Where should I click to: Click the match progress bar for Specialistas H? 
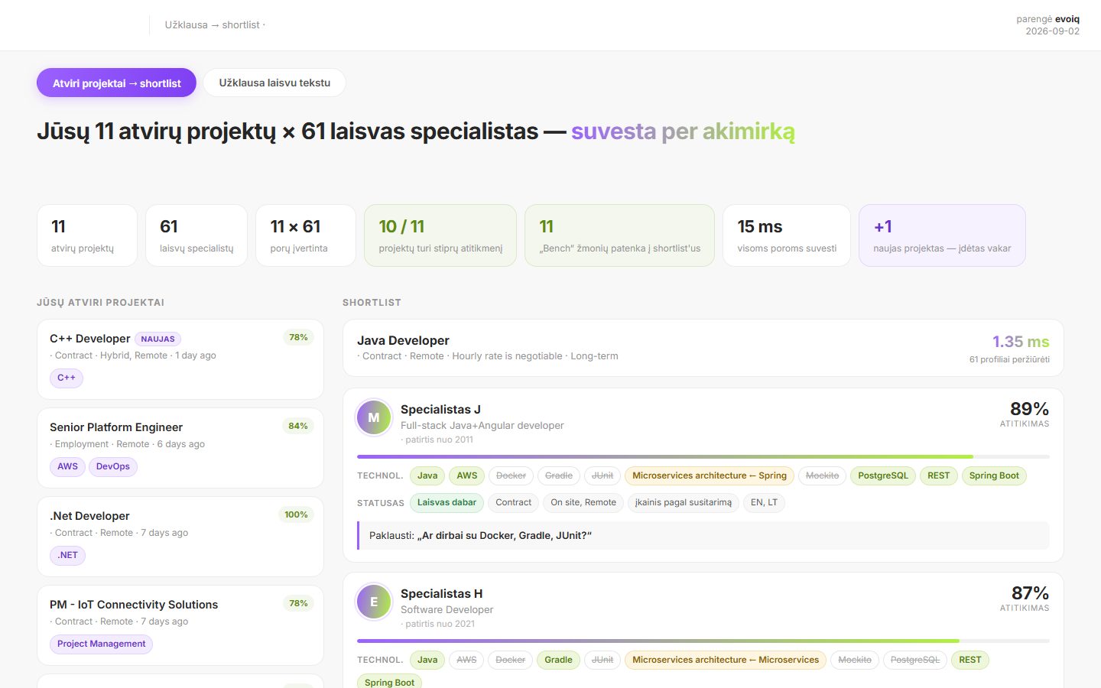[x=703, y=641]
